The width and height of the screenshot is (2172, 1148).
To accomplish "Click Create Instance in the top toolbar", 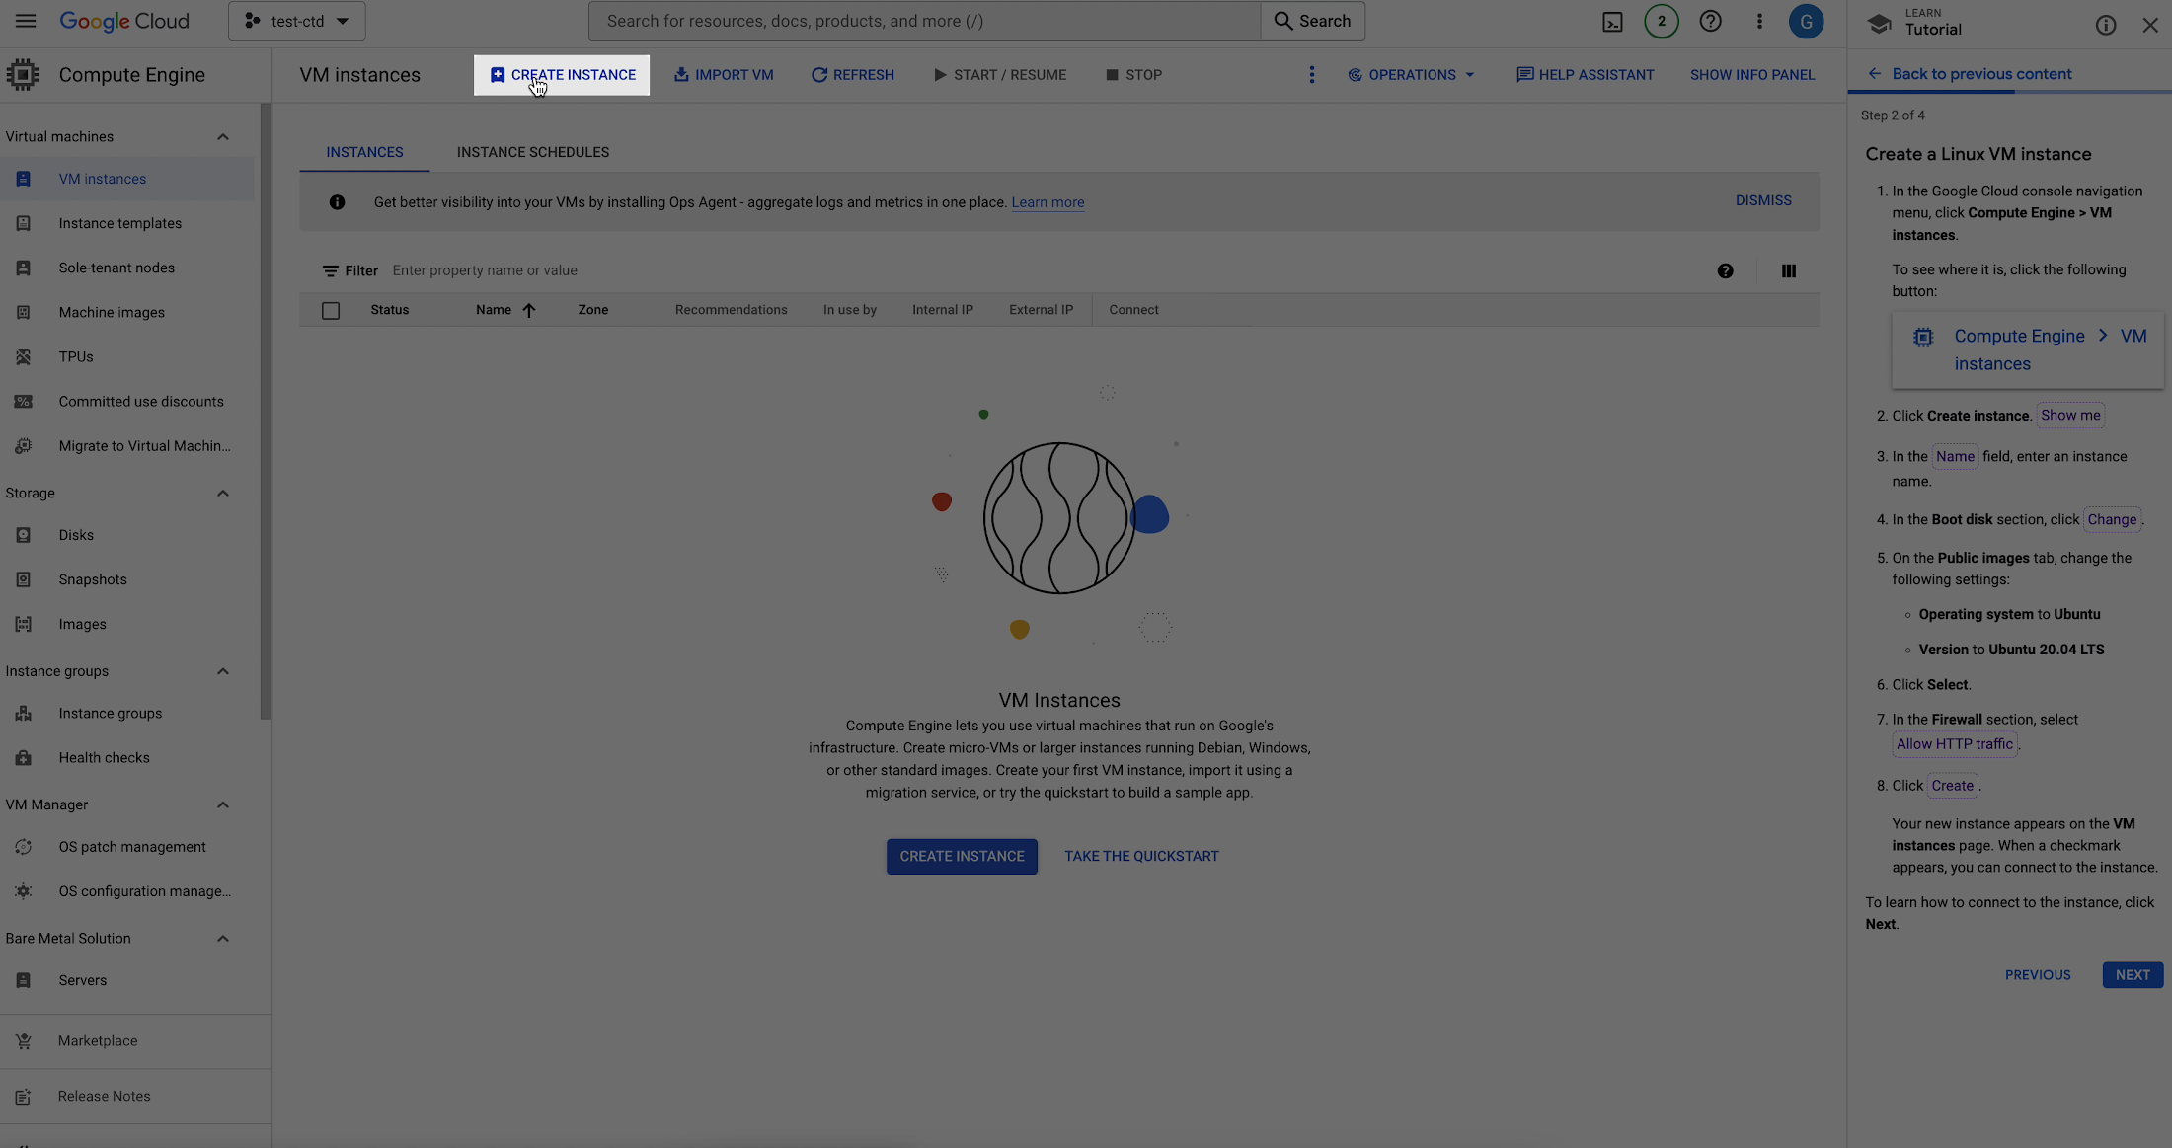I will (562, 75).
